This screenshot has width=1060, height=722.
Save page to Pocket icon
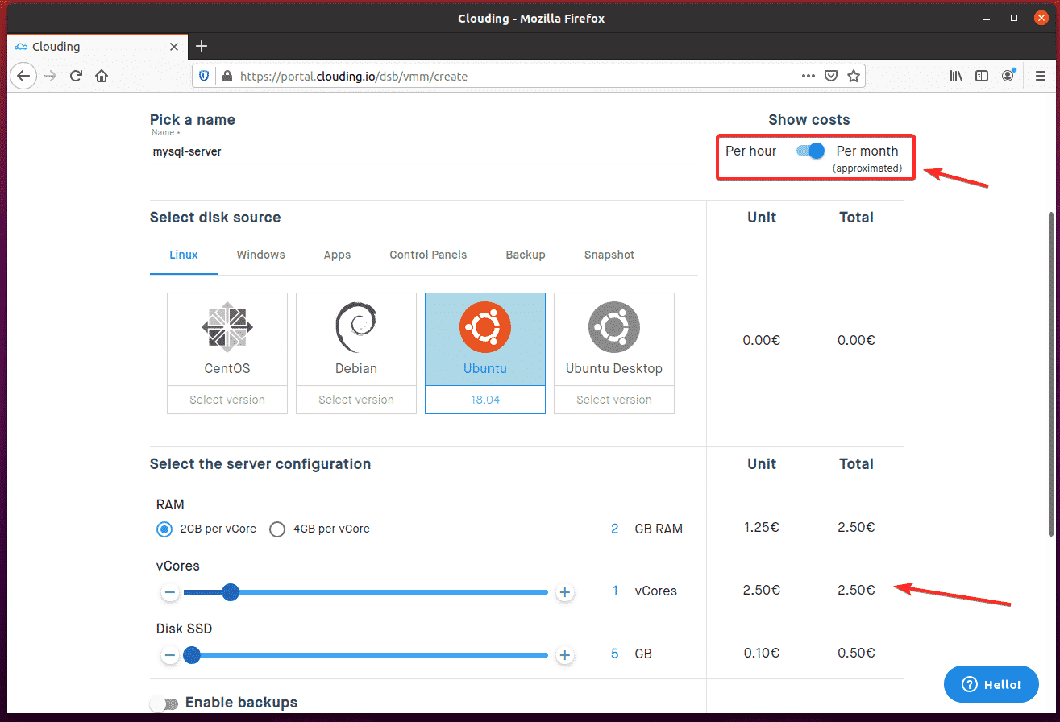point(831,77)
